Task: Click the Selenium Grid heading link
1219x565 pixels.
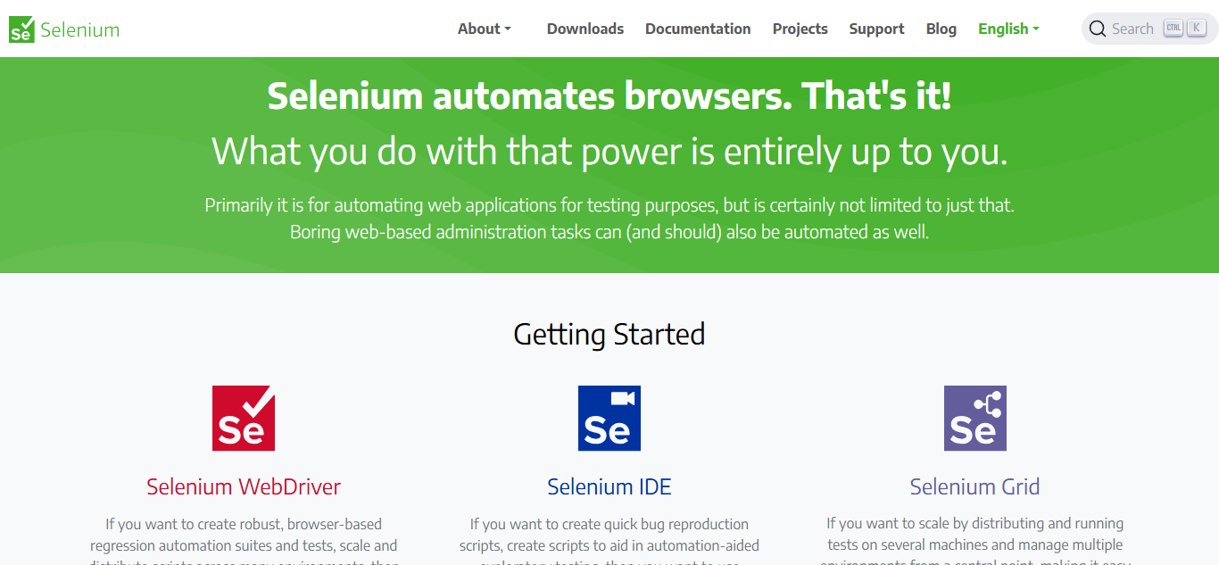Action: 974,486
